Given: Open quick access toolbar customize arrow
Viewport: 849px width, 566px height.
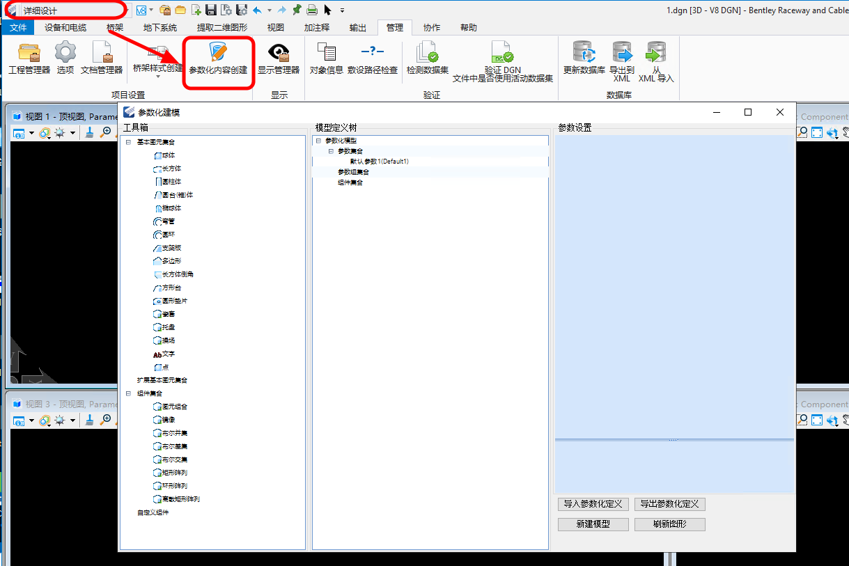Looking at the screenshot, I should 342,10.
